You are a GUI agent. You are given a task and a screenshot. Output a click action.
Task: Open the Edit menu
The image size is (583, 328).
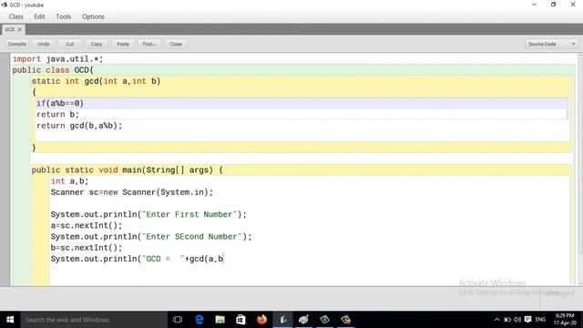point(39,16)
